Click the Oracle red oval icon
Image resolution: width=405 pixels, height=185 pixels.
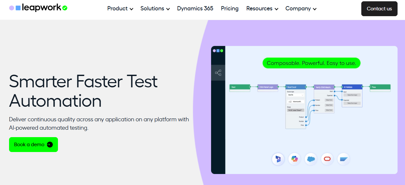[327, 159]
